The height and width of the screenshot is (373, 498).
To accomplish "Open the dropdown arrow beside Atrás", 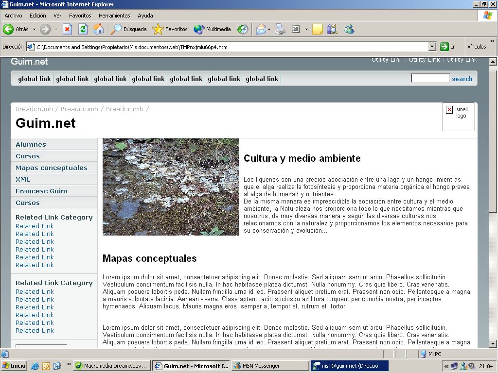I will click(x=34, y=29).
